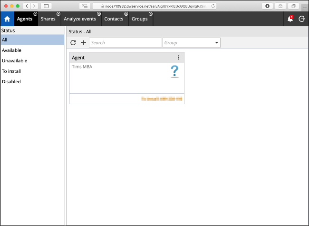Switch to the Groups tab
309x226 pixels.
pyautogui.click(x=139, y=19)
